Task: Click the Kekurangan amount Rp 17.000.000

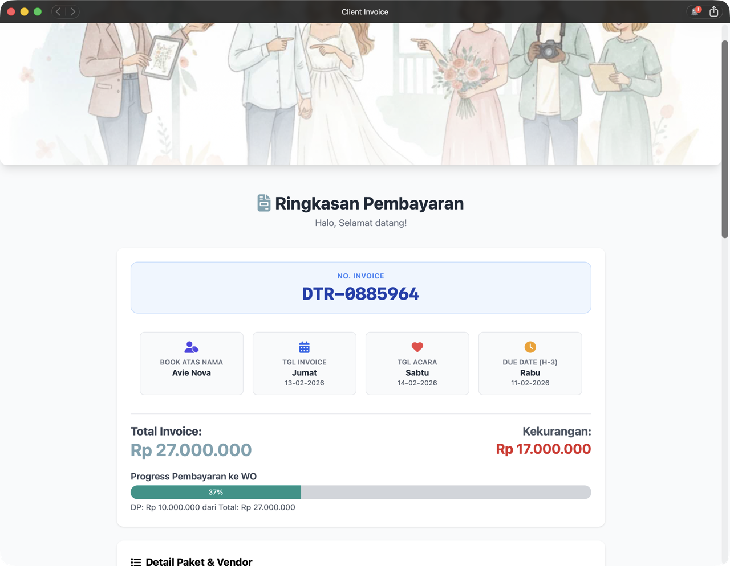Action: 543,449
